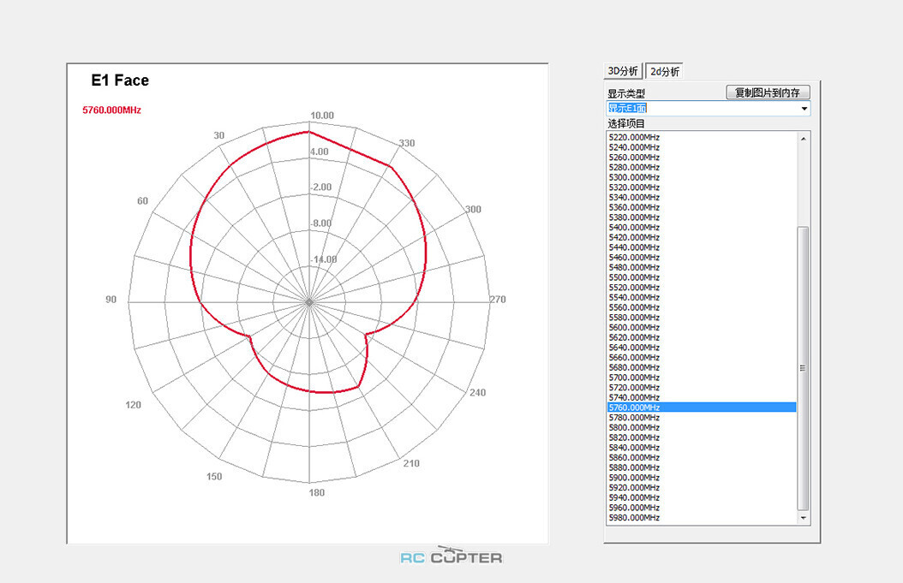Click the red 5760.000MHz chart legend label

[x=111, y=110]
